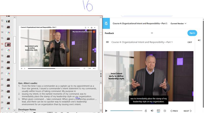Image resolution: width=204 pixels, height=113 pixels.
Task: Open the Current Version dropdown
Action: tap(178, 23)
